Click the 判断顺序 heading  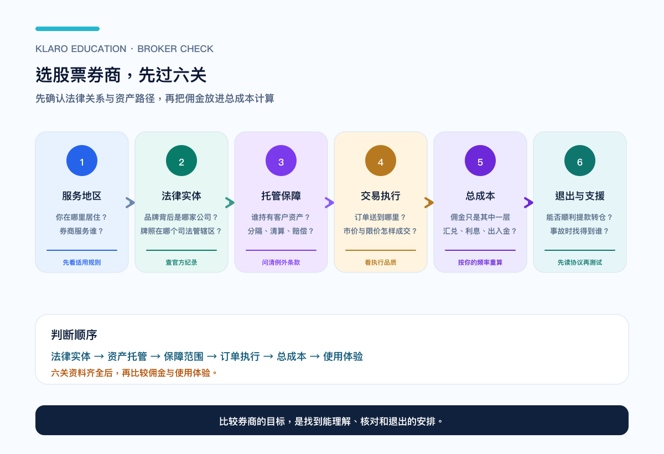(x=74, y=335)
